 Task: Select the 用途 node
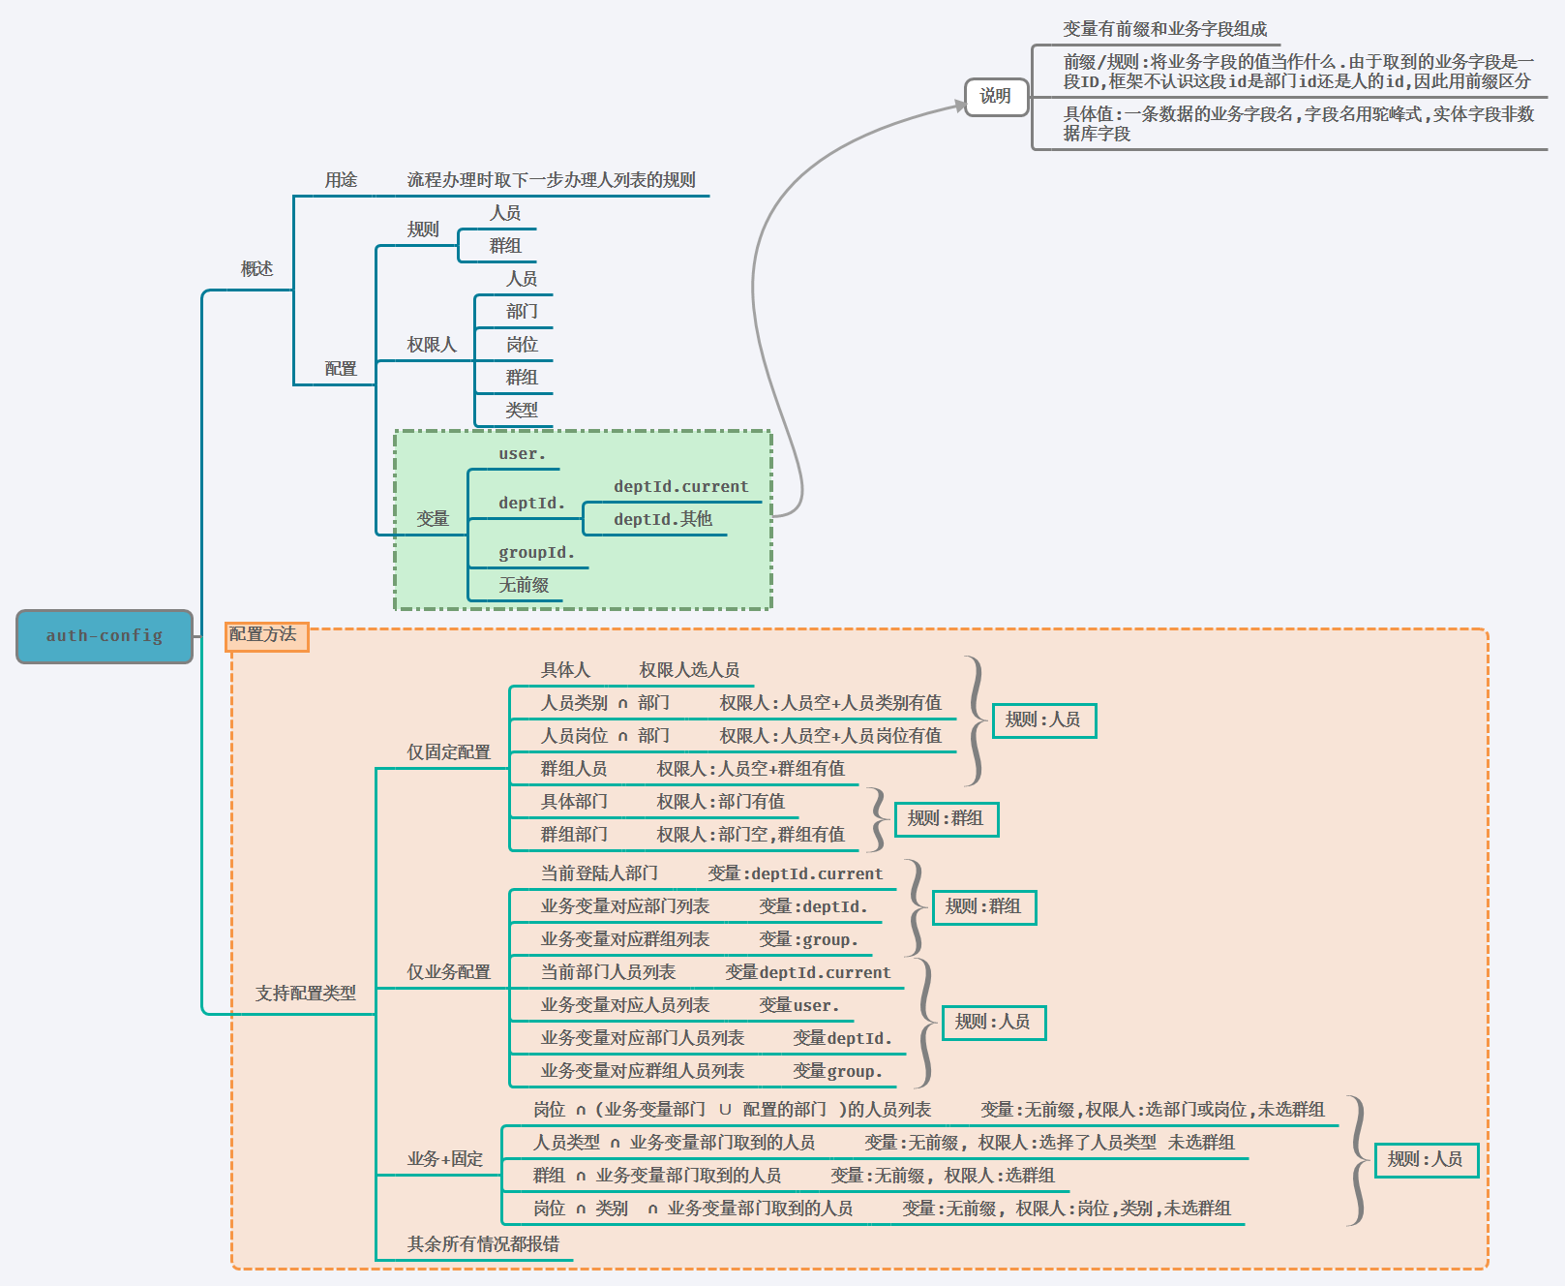341,180
